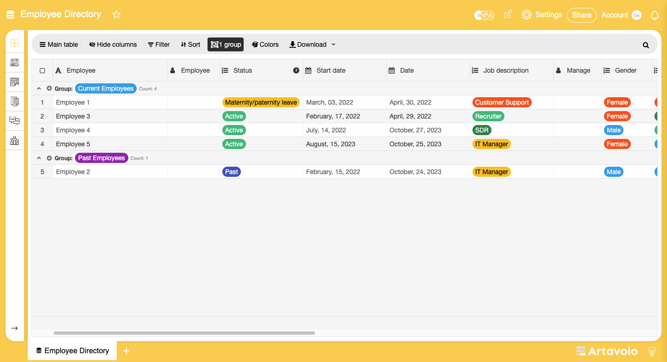Open the Settings text link
Viewport: 667px width, 362px height.
pyautogui.click(x=548, y=15)
